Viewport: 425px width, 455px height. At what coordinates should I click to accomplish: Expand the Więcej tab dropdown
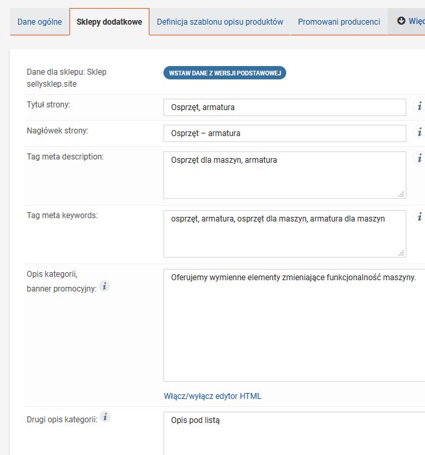[410, 21]
